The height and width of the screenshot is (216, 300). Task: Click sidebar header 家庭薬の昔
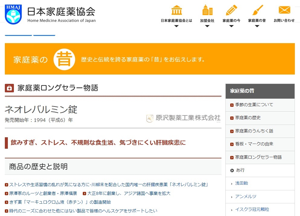pos(260,91)
